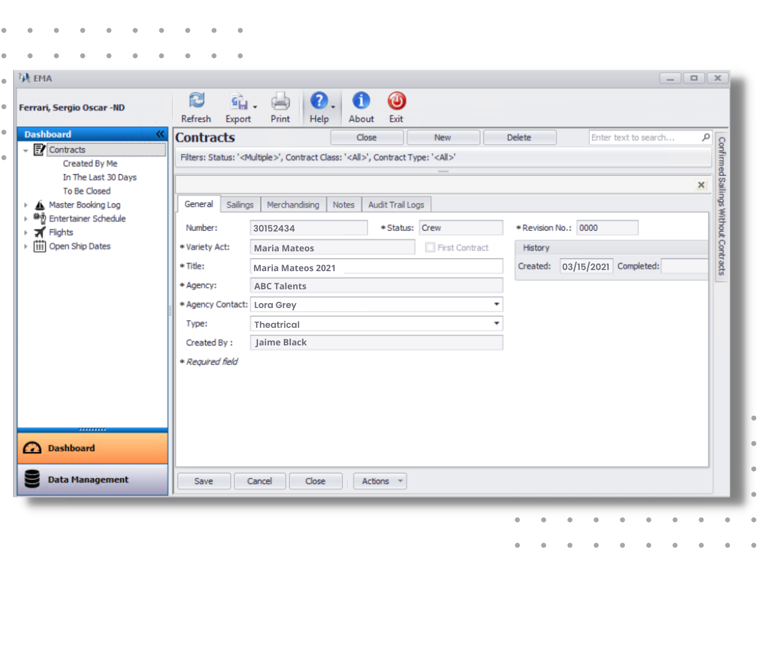The image size is (770, 660).
Task: Create a new contract with the New button
Action: coord(443,137)
